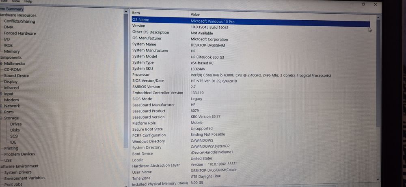Select the Boot Device row
This screenshot has width=406, height=187.
[x=251, y=153]
